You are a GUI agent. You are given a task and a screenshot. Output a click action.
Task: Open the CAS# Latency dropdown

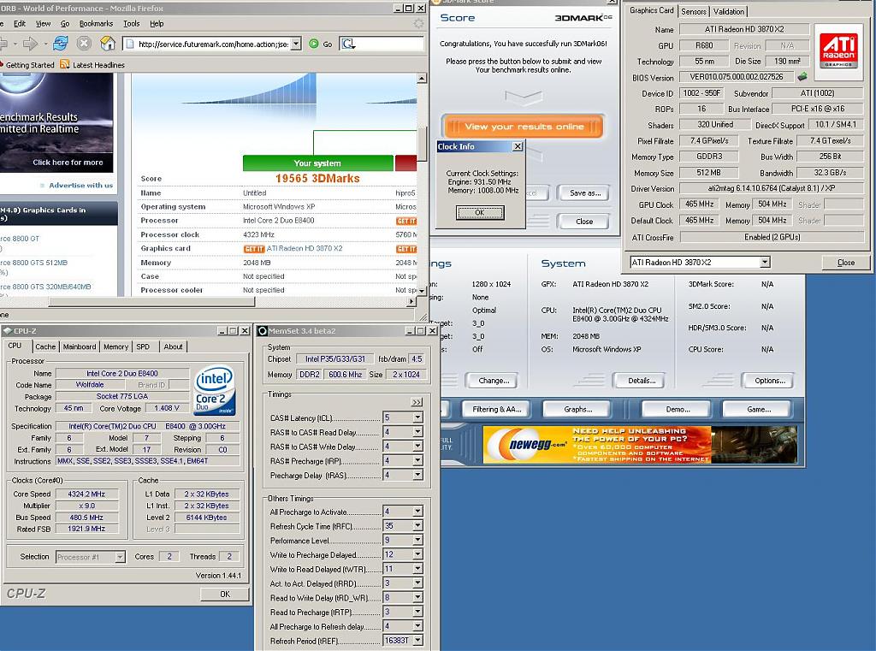[417, 417]
